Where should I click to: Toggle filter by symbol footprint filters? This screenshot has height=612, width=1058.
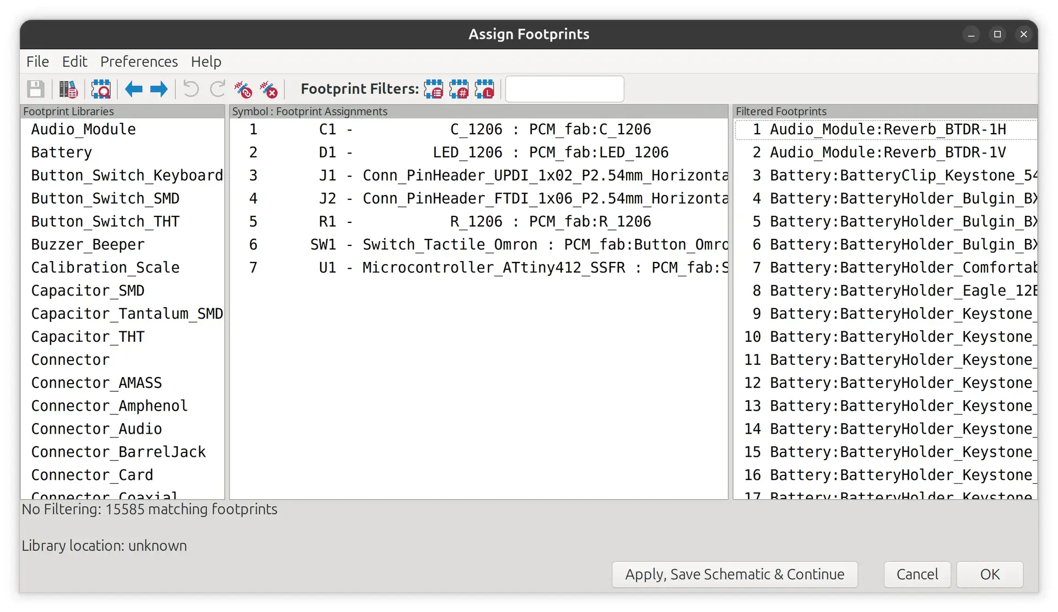coord(434,89)
